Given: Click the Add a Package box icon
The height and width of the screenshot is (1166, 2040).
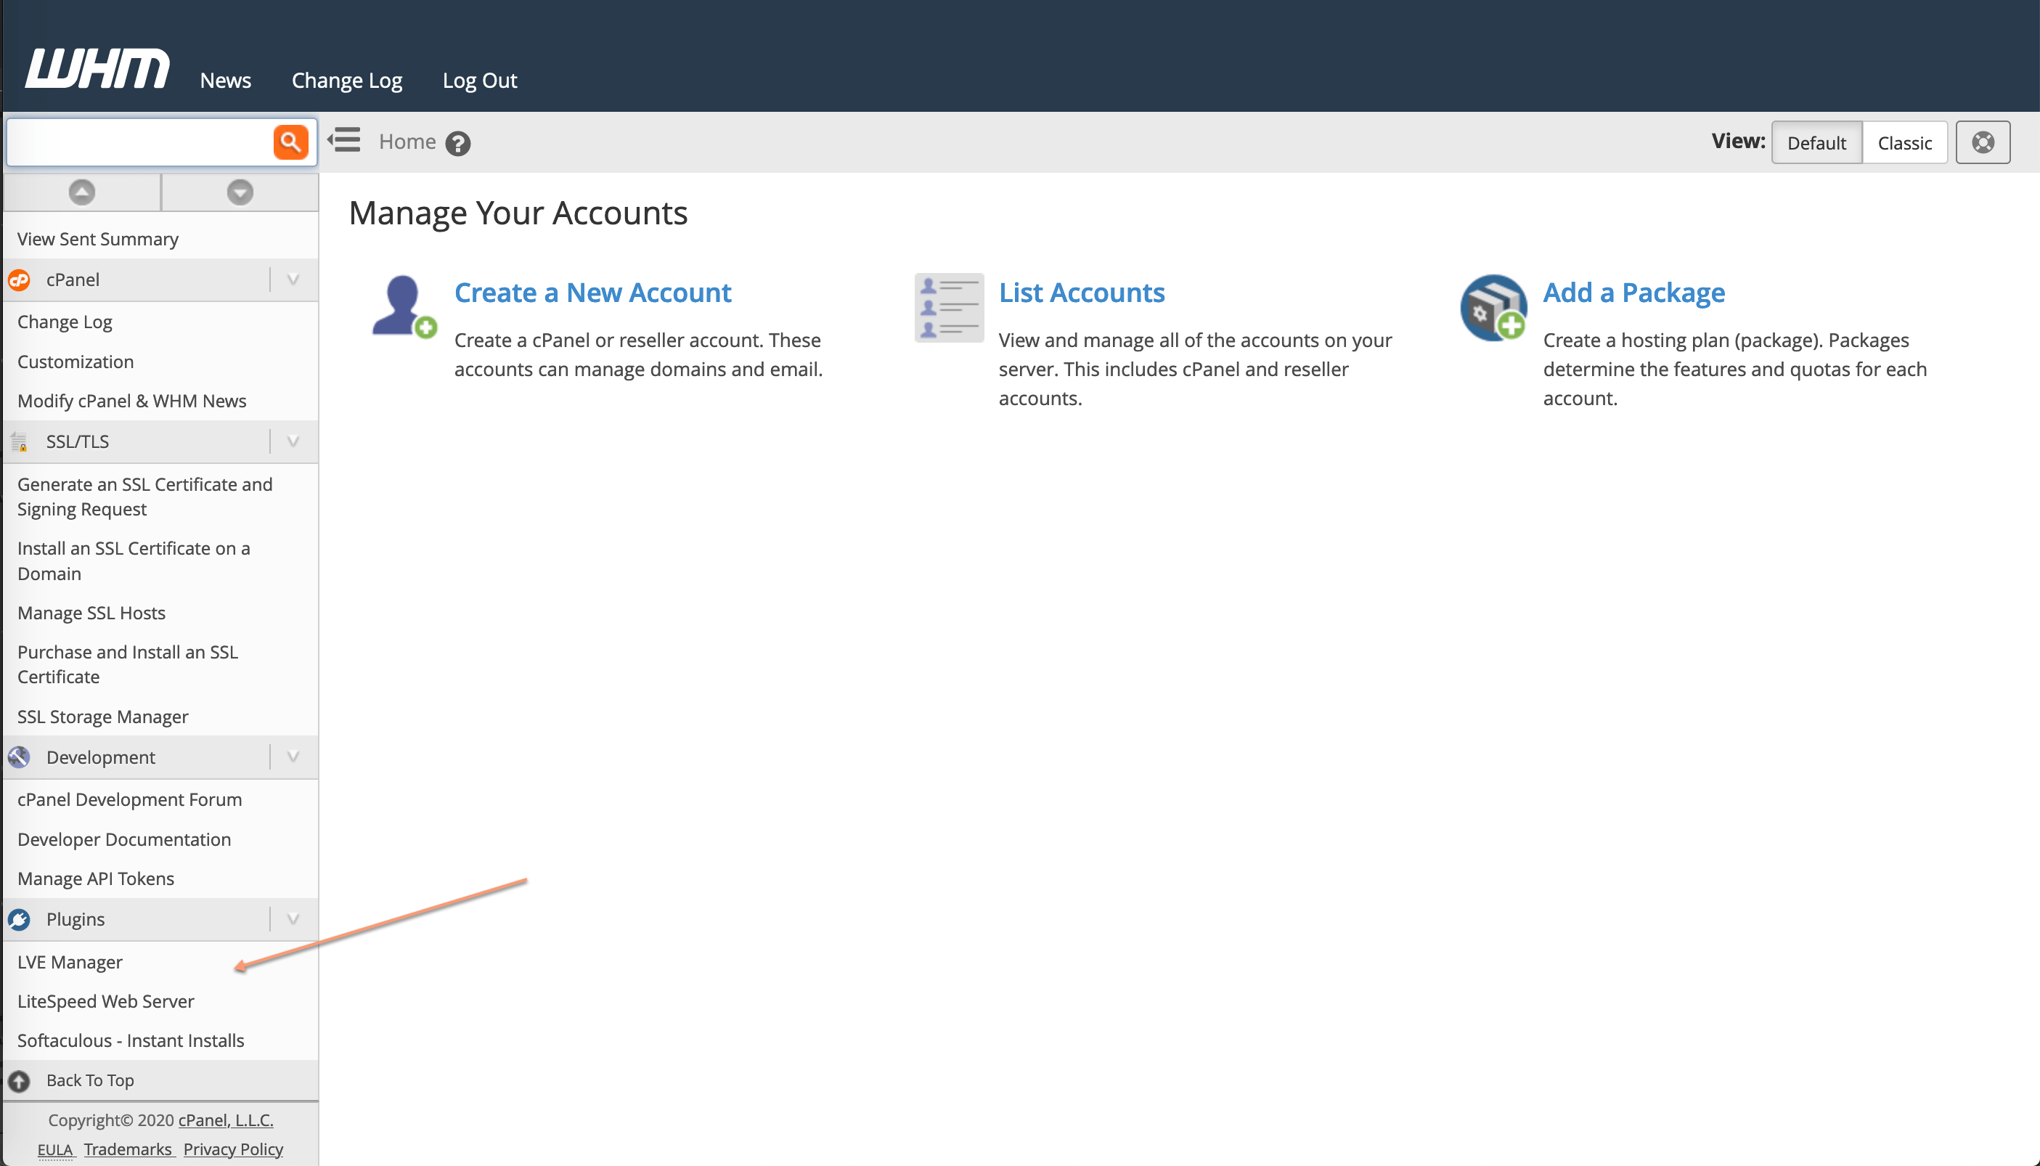Looking at the screenshot, I should click(1493, 308).
